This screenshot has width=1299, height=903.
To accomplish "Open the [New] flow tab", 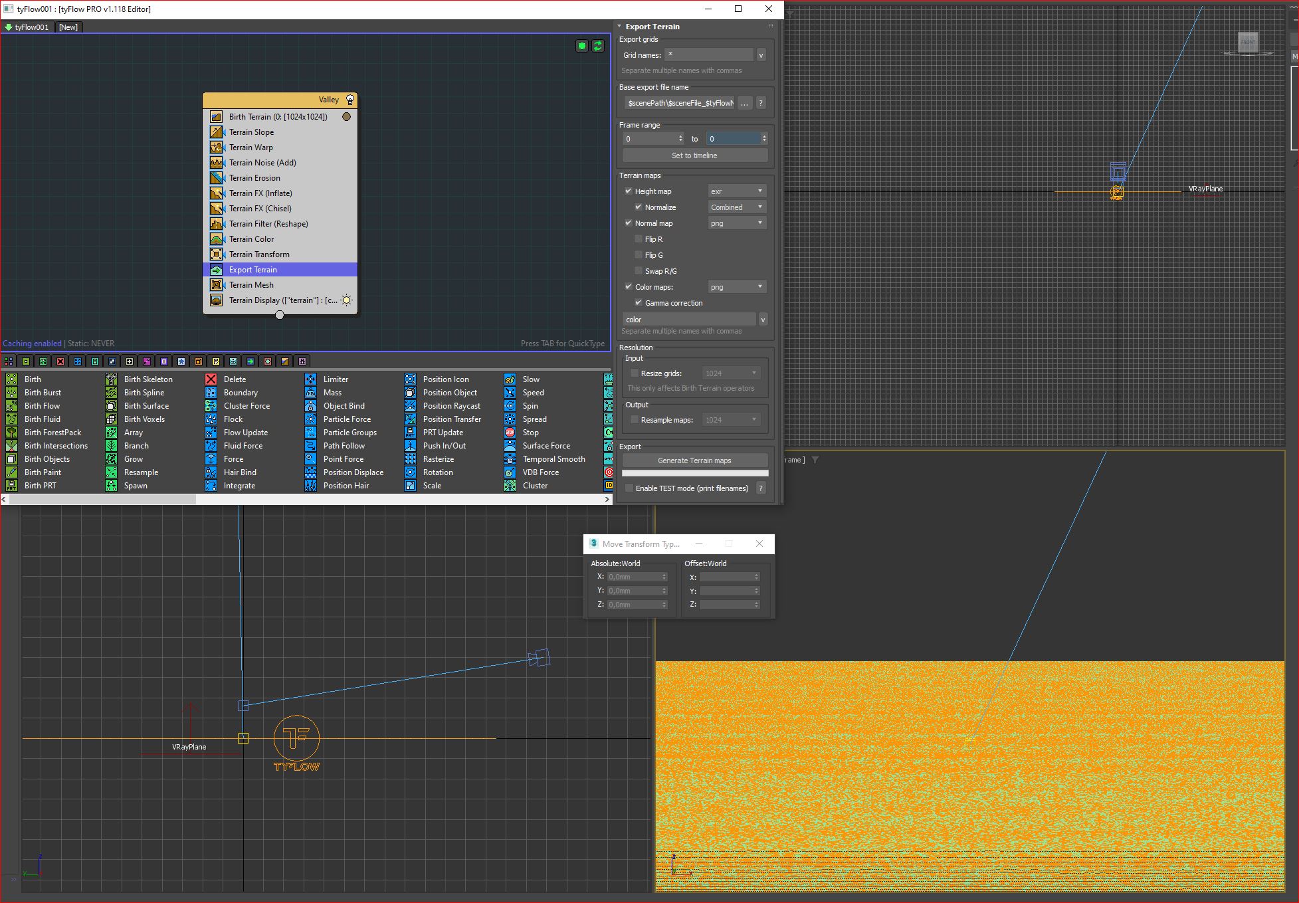I will click(68, 27).
